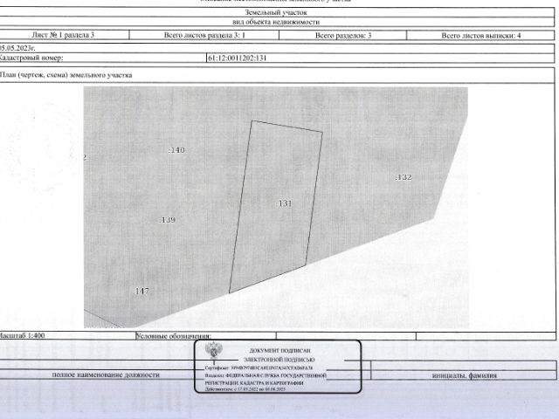Screen dimensions: 559x419
Task: Click parcel label ':132' on plan
Action: 404,177
